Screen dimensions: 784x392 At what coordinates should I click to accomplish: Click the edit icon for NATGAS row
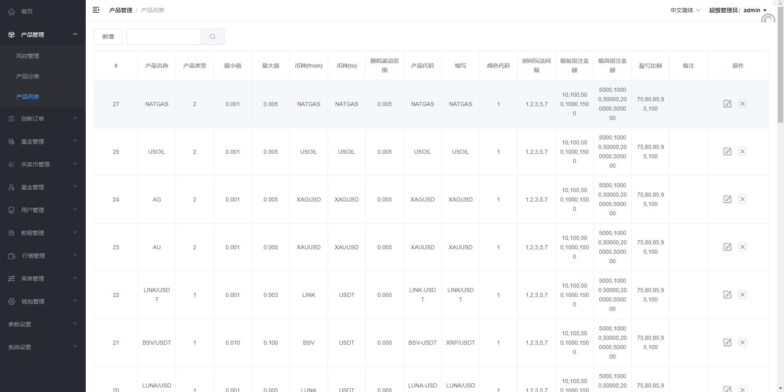click(727, 104)
